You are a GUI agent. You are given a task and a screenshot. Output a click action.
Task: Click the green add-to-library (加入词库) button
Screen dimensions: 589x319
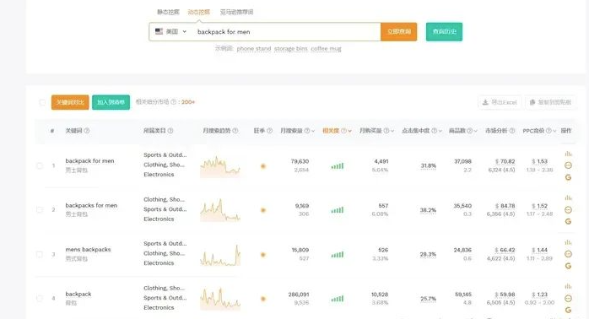tap(111, 102)
